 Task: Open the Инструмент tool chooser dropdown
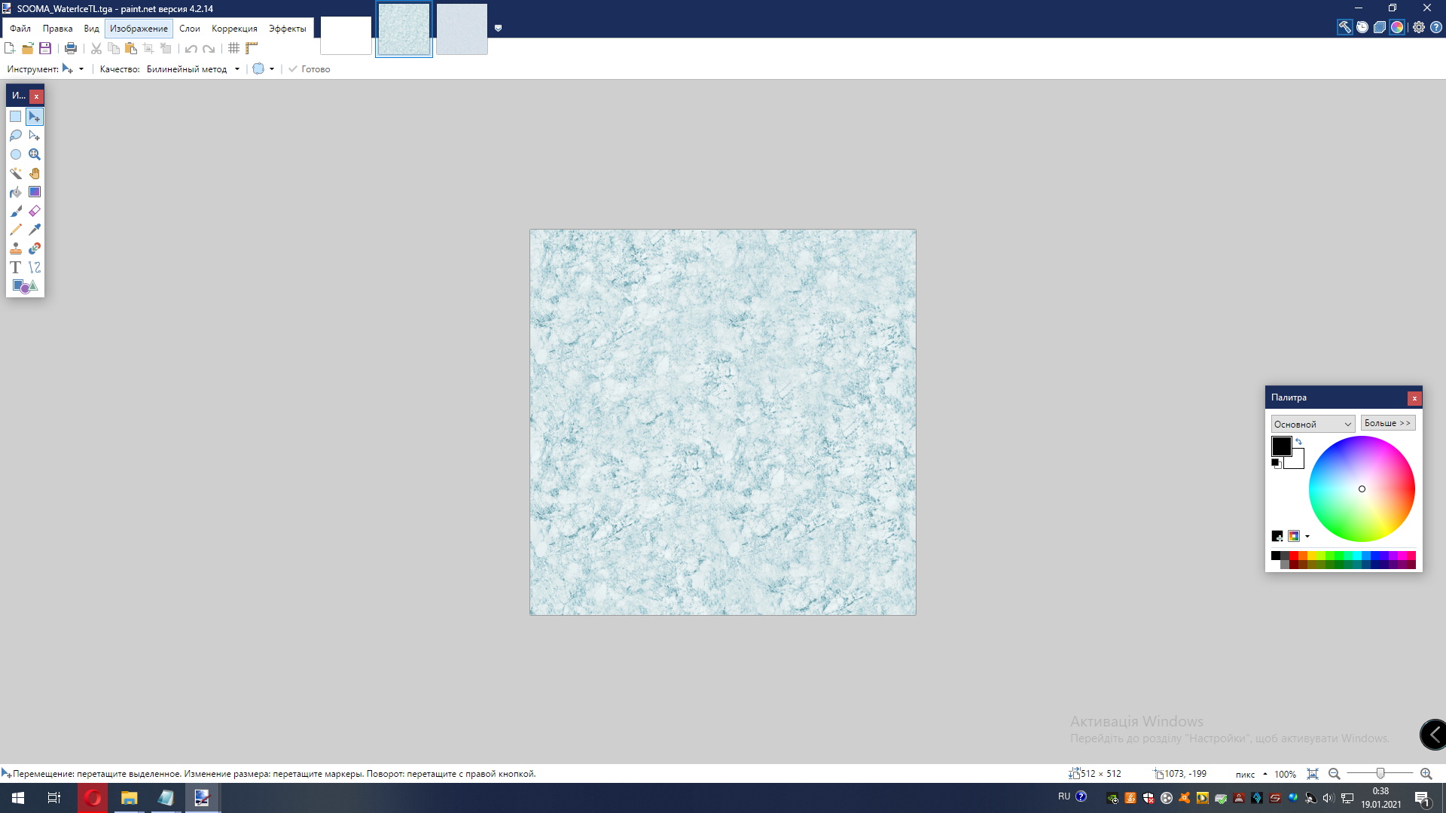81,69
